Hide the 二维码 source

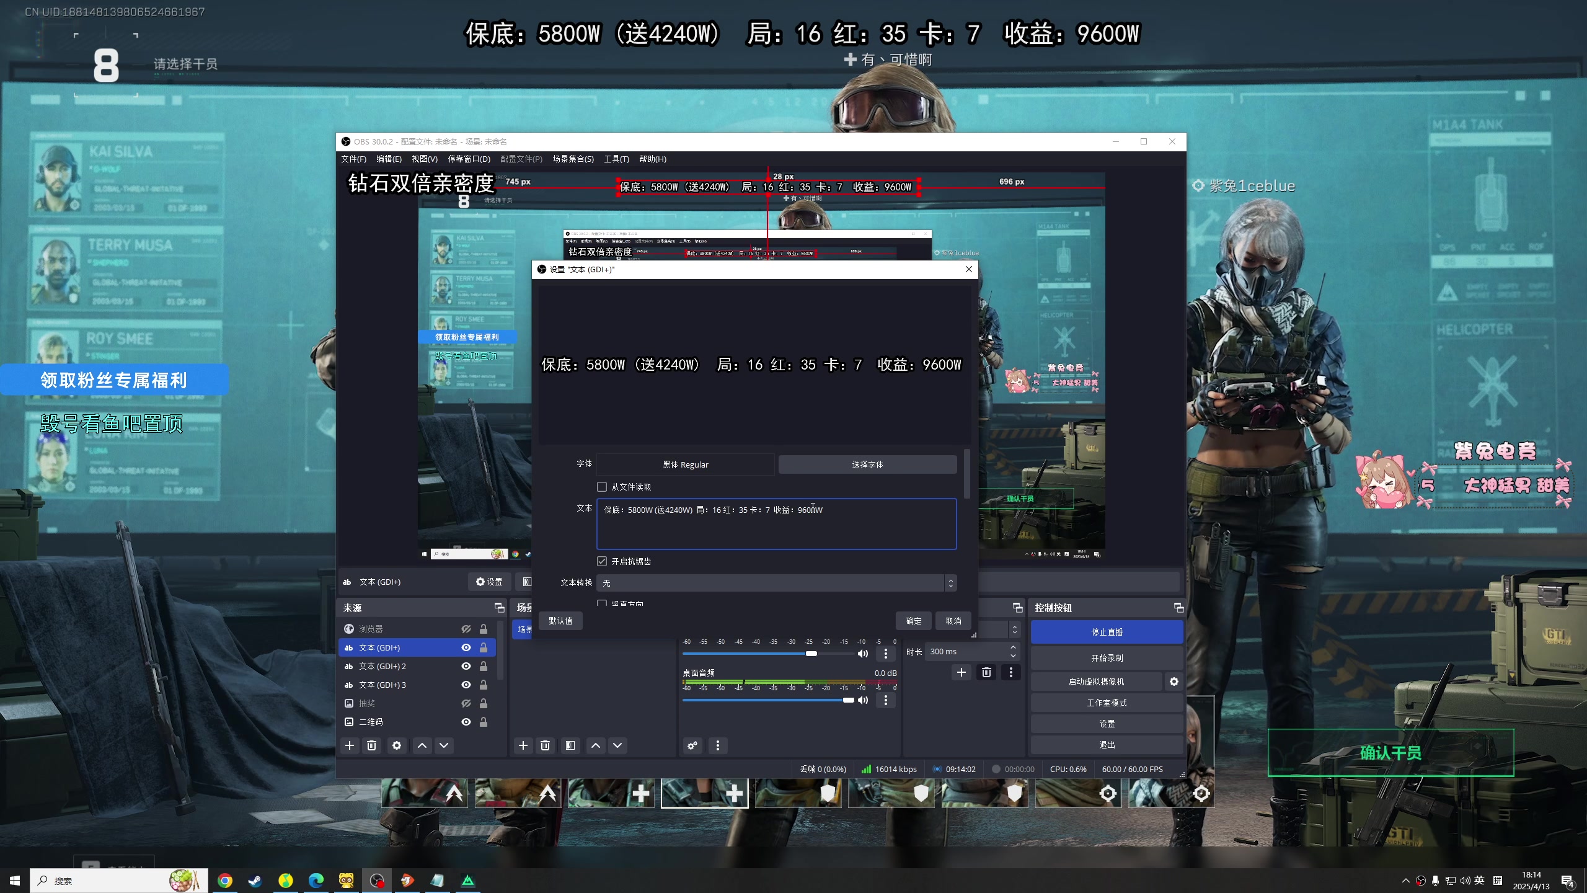pos(466,722)
